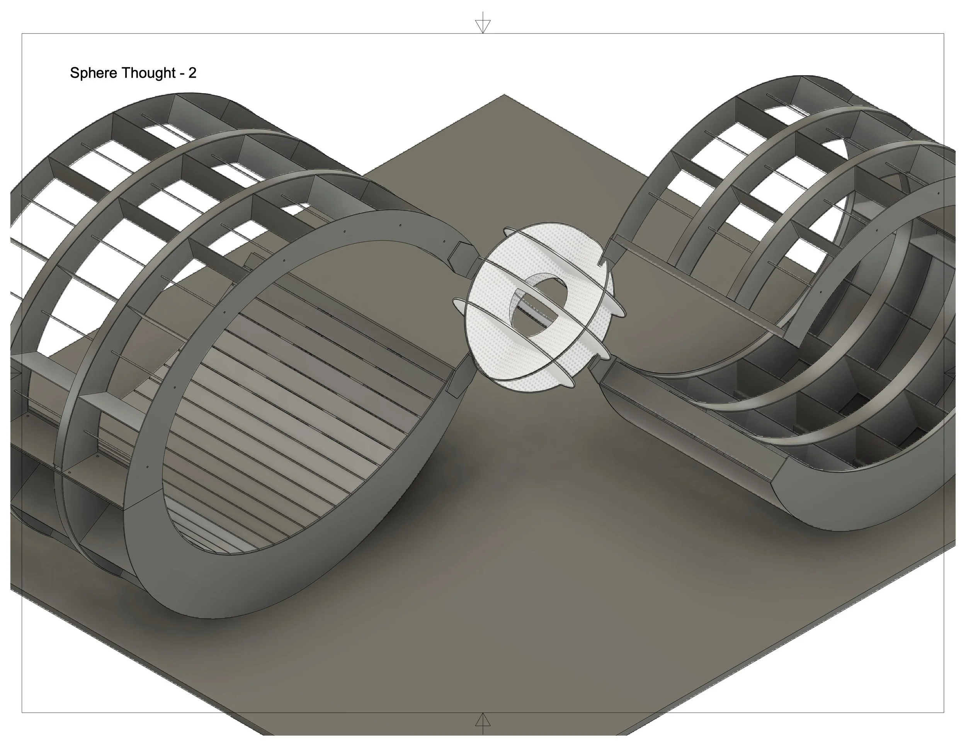This screenshot has height=746, width=966.
Task: Select the "Sphere Thought - 2" title text
Action: click(133, 73)
